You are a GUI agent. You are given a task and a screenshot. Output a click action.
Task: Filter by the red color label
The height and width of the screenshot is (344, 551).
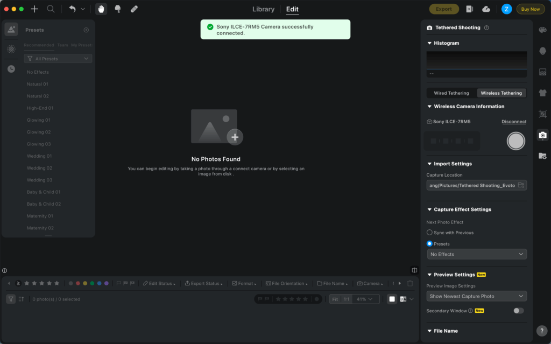[x=78, y=283]
